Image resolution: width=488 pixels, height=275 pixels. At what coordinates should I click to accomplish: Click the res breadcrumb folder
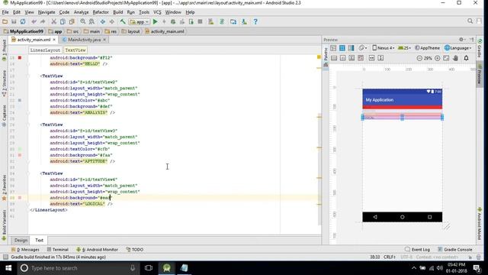pos(111,31)
